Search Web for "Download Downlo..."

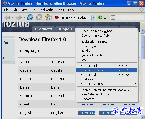point(106,90)
